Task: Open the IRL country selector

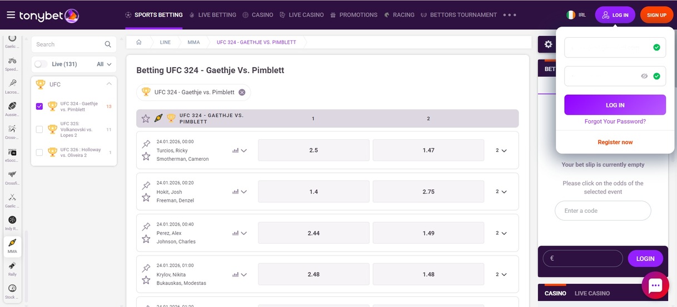Action: 576,15
